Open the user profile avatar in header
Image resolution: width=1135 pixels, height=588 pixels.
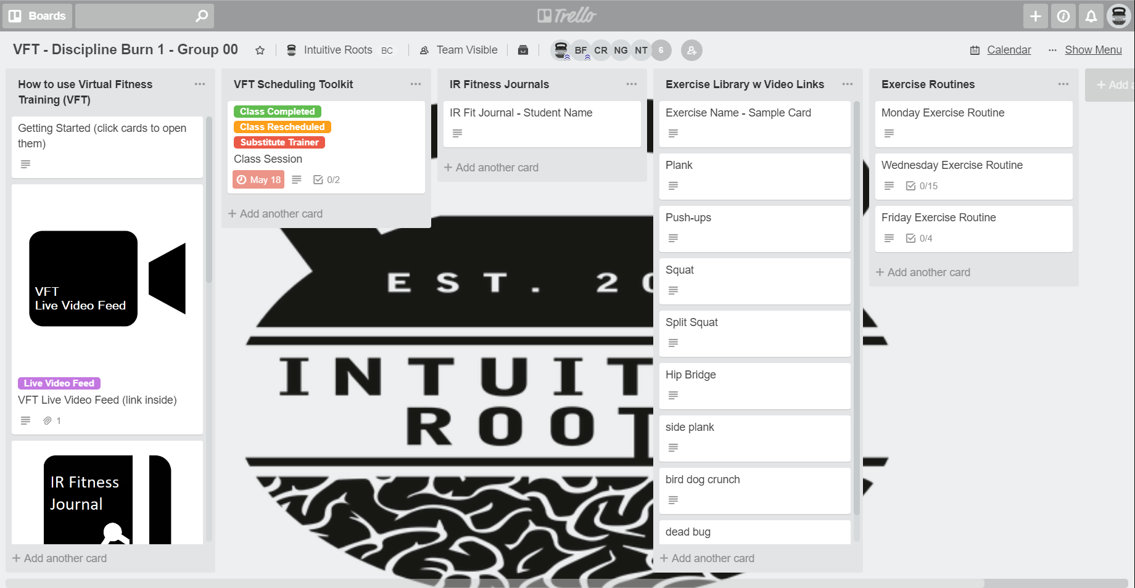tap(1119, 16)
